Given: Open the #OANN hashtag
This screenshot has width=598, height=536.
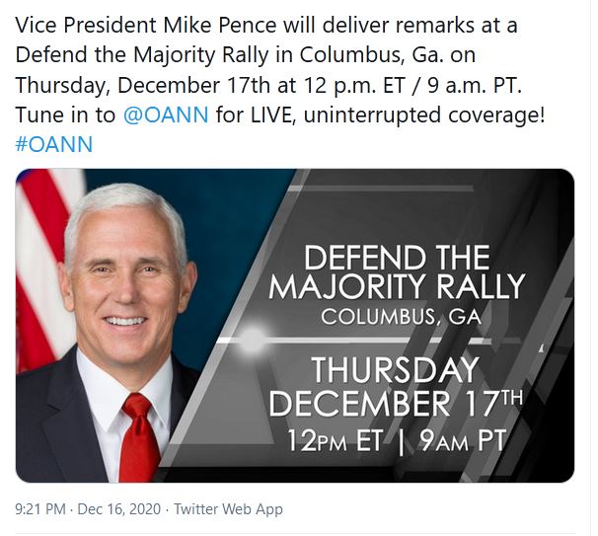Looking at the screenshot, I should coord(54,144).
